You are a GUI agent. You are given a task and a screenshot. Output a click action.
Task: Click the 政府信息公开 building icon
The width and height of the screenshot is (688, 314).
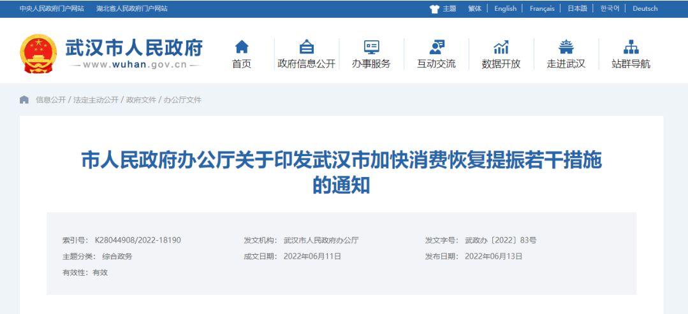tap(307, 47)
